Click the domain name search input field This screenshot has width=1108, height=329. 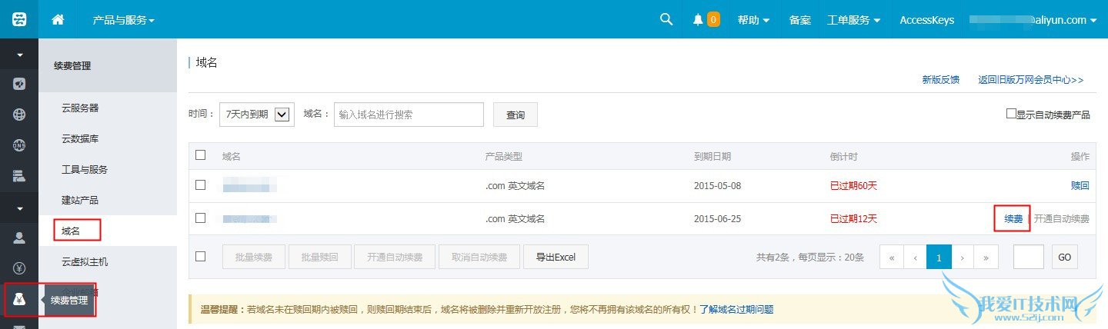tap(409, 115)
